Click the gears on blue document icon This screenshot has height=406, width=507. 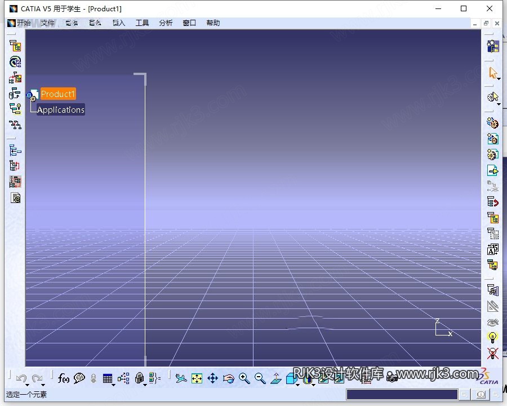[493, 139]
